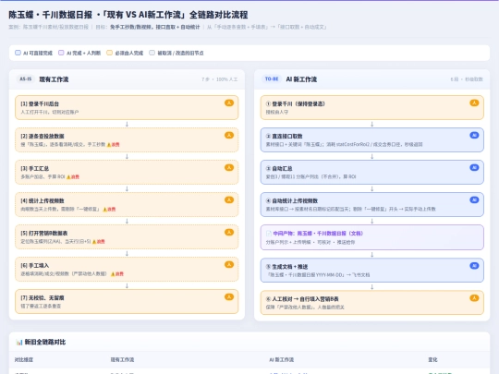Screen dimensions: 499x374
Task: Click the AI badge on 自动汇总 card
Action: [x=474, y=167]
